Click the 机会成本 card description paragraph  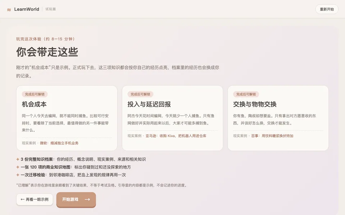coord(65,123)
